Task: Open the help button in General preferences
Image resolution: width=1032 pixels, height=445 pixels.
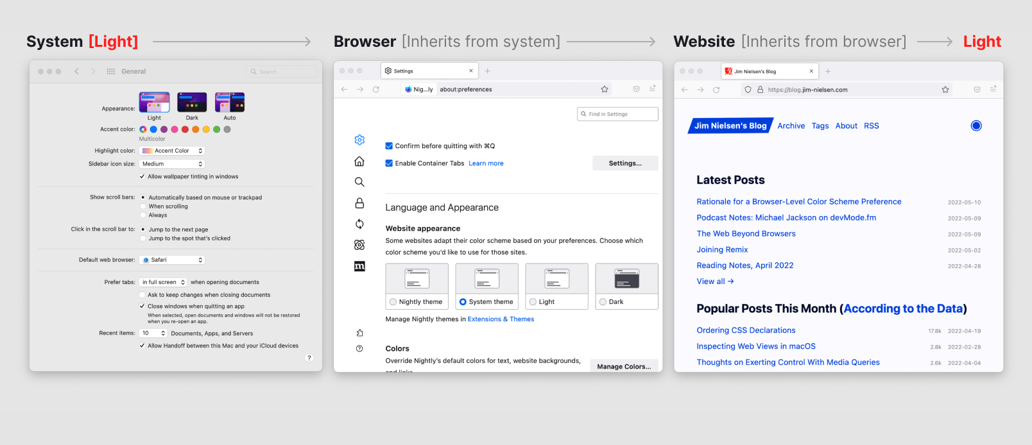Action: point(309,358)
